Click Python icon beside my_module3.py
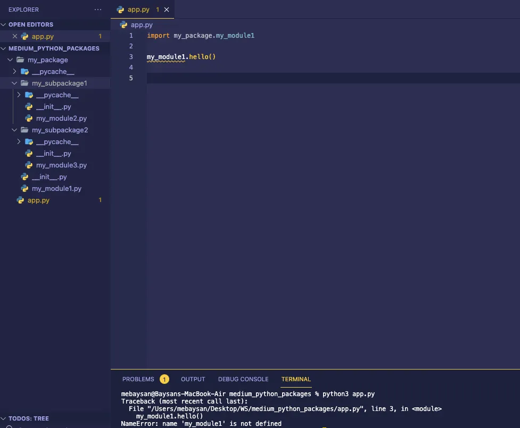The width and height of the screenshot is (520, 428). point(29,165)
